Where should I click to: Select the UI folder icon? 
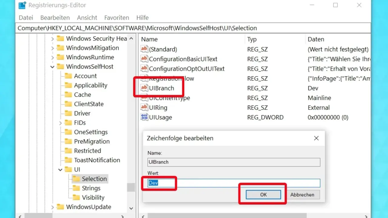[x=69, y=170]
